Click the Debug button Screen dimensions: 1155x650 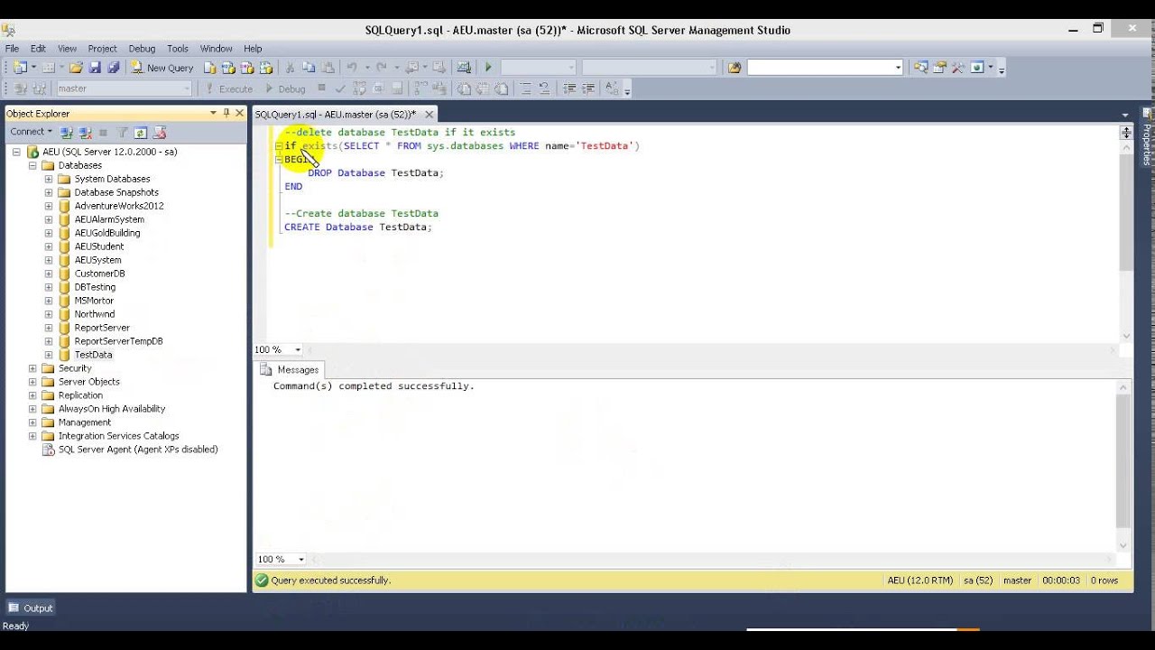(x=285, y=88)
